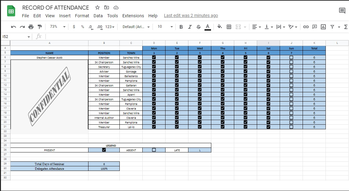Open the font size 10 dropdown
This screenshot has width=349, height=191.
point(165,27)
